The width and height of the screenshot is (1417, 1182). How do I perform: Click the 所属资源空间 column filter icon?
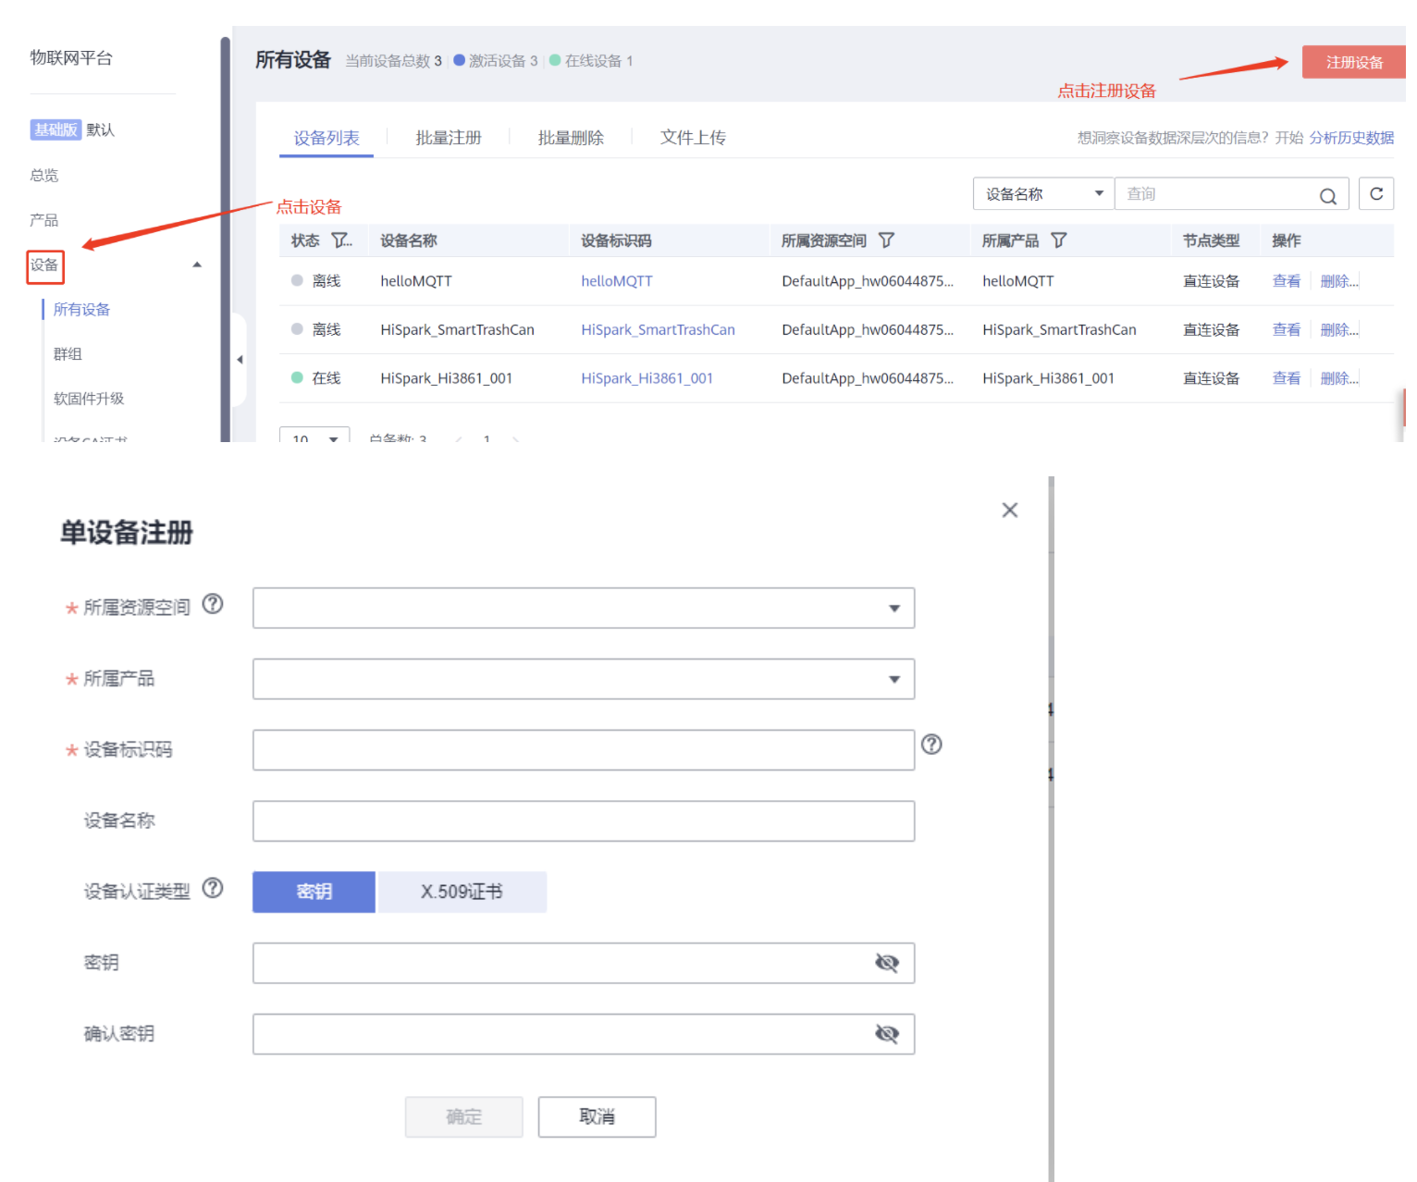point(886,240)
